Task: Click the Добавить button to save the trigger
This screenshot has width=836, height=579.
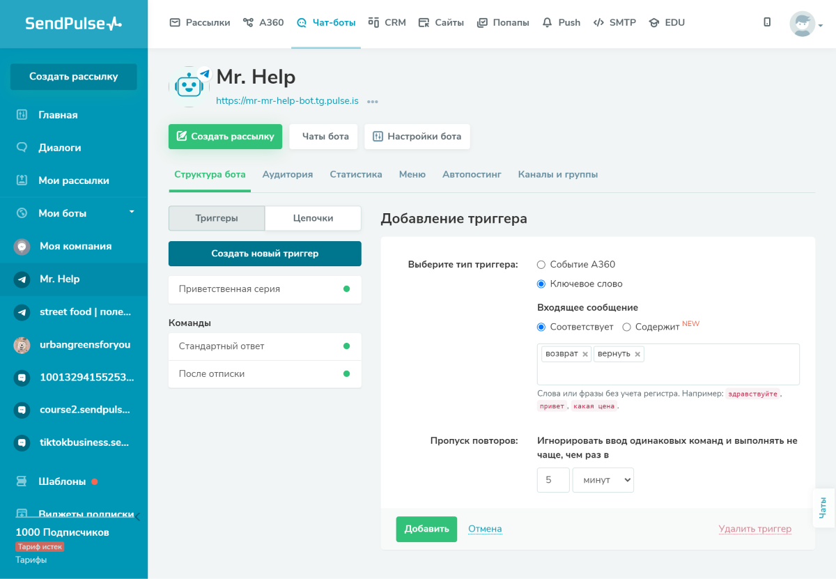Action: click(x=426, y=529)
